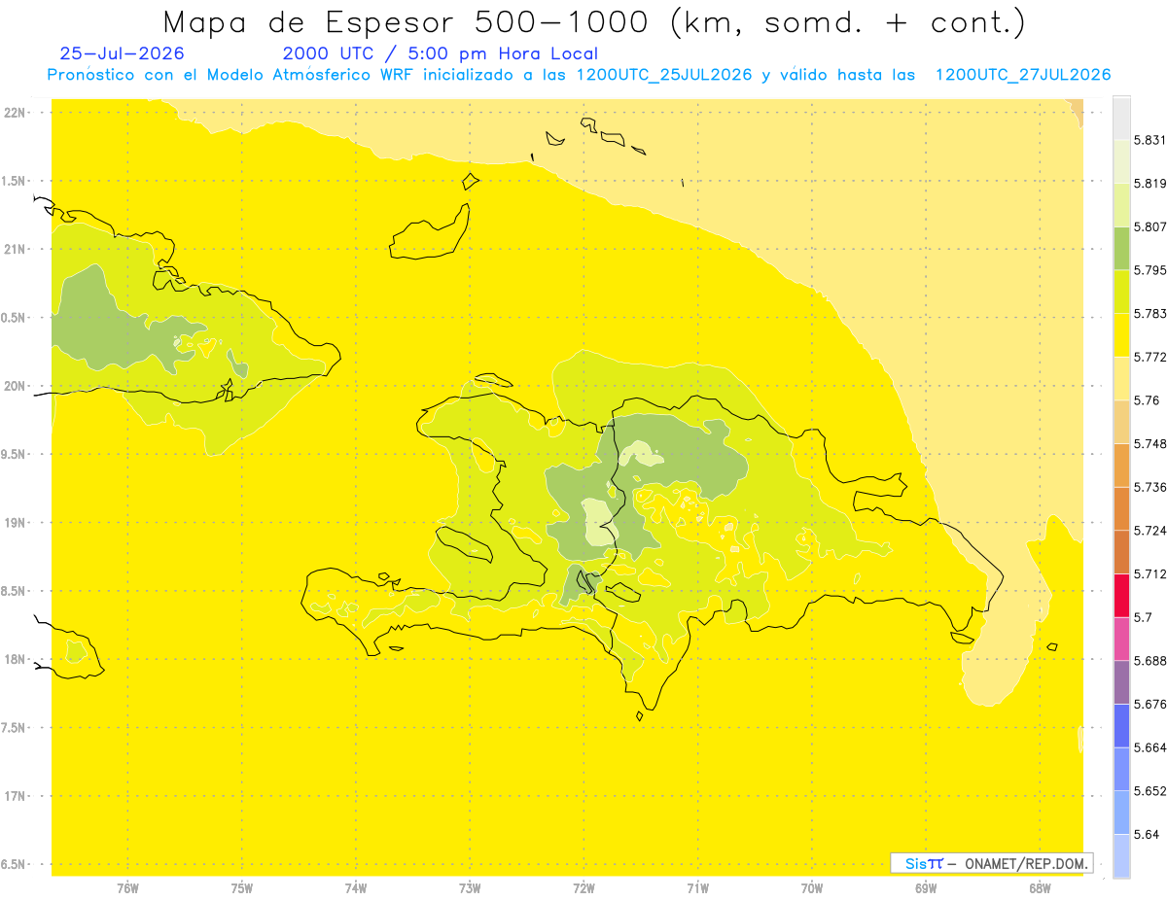The image size is (1167, 901).
Task: Click the legend value 5.676
Action: pos(1149,705)
